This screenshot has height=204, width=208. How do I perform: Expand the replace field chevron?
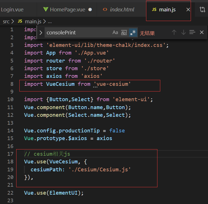tap(41, 32)
